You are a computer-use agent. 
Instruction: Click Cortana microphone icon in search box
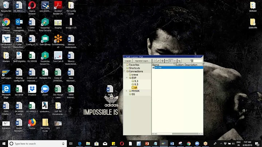pos(63,144)
